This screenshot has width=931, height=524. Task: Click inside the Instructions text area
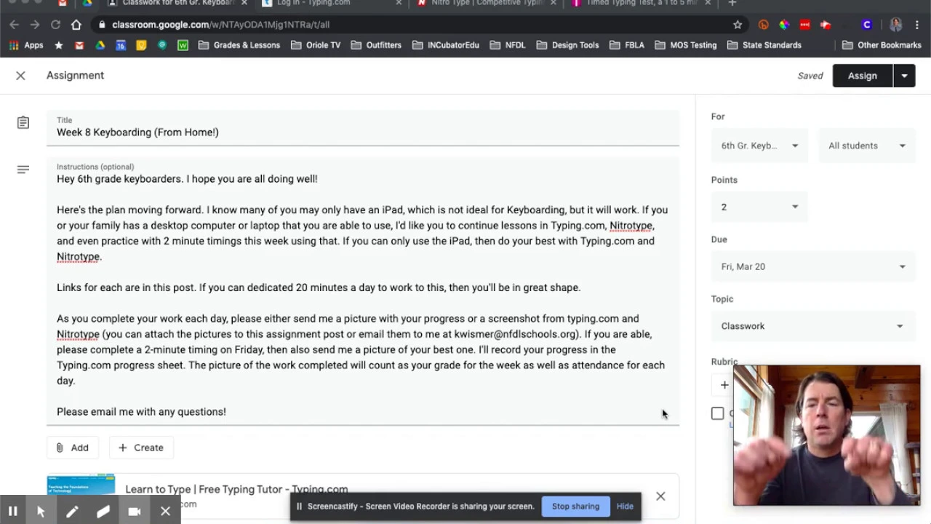[x=363, y=291]
